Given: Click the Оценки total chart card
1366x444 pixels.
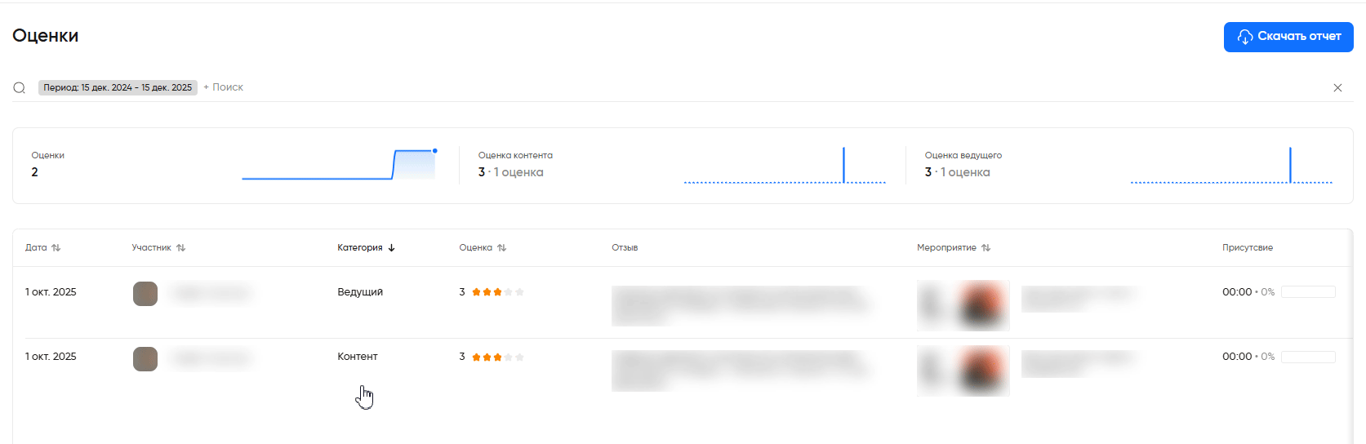Looking at the screenshot, I should (x=235, y=166).
